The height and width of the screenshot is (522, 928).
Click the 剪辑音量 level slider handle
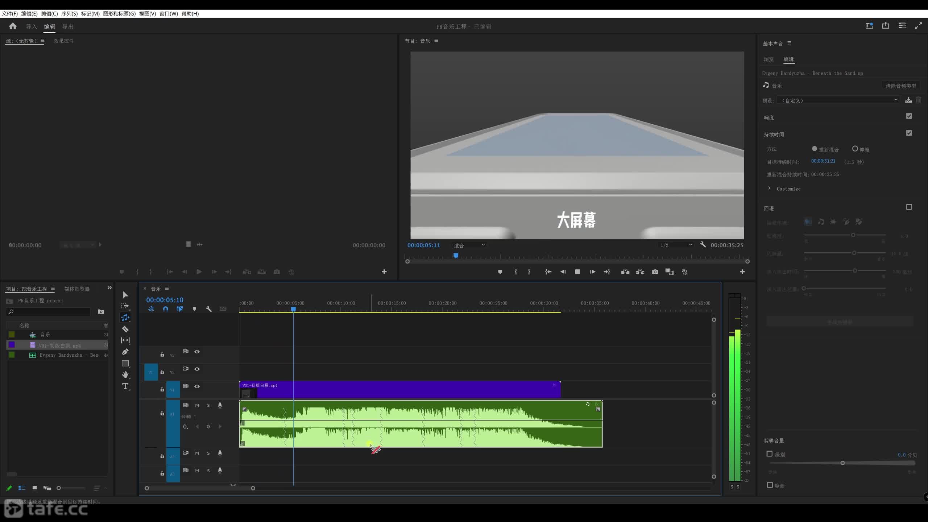(842, 463)
